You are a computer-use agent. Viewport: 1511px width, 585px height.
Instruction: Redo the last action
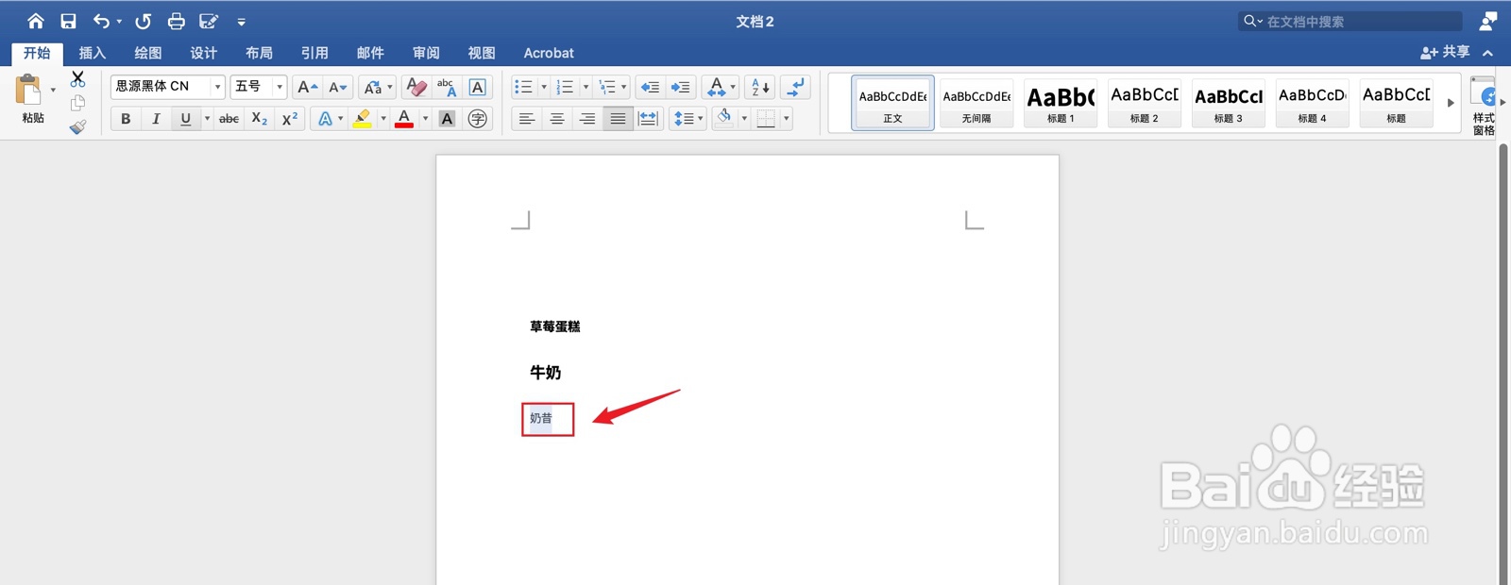[x=143, y=21]
